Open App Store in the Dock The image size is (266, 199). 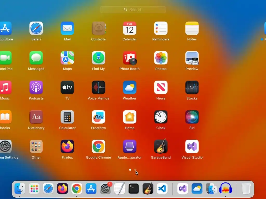tap(91, 189)
